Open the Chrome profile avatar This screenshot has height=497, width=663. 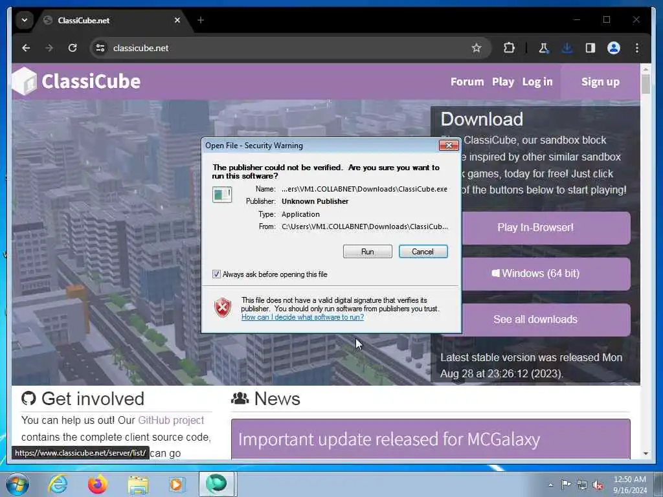(614, 48)
